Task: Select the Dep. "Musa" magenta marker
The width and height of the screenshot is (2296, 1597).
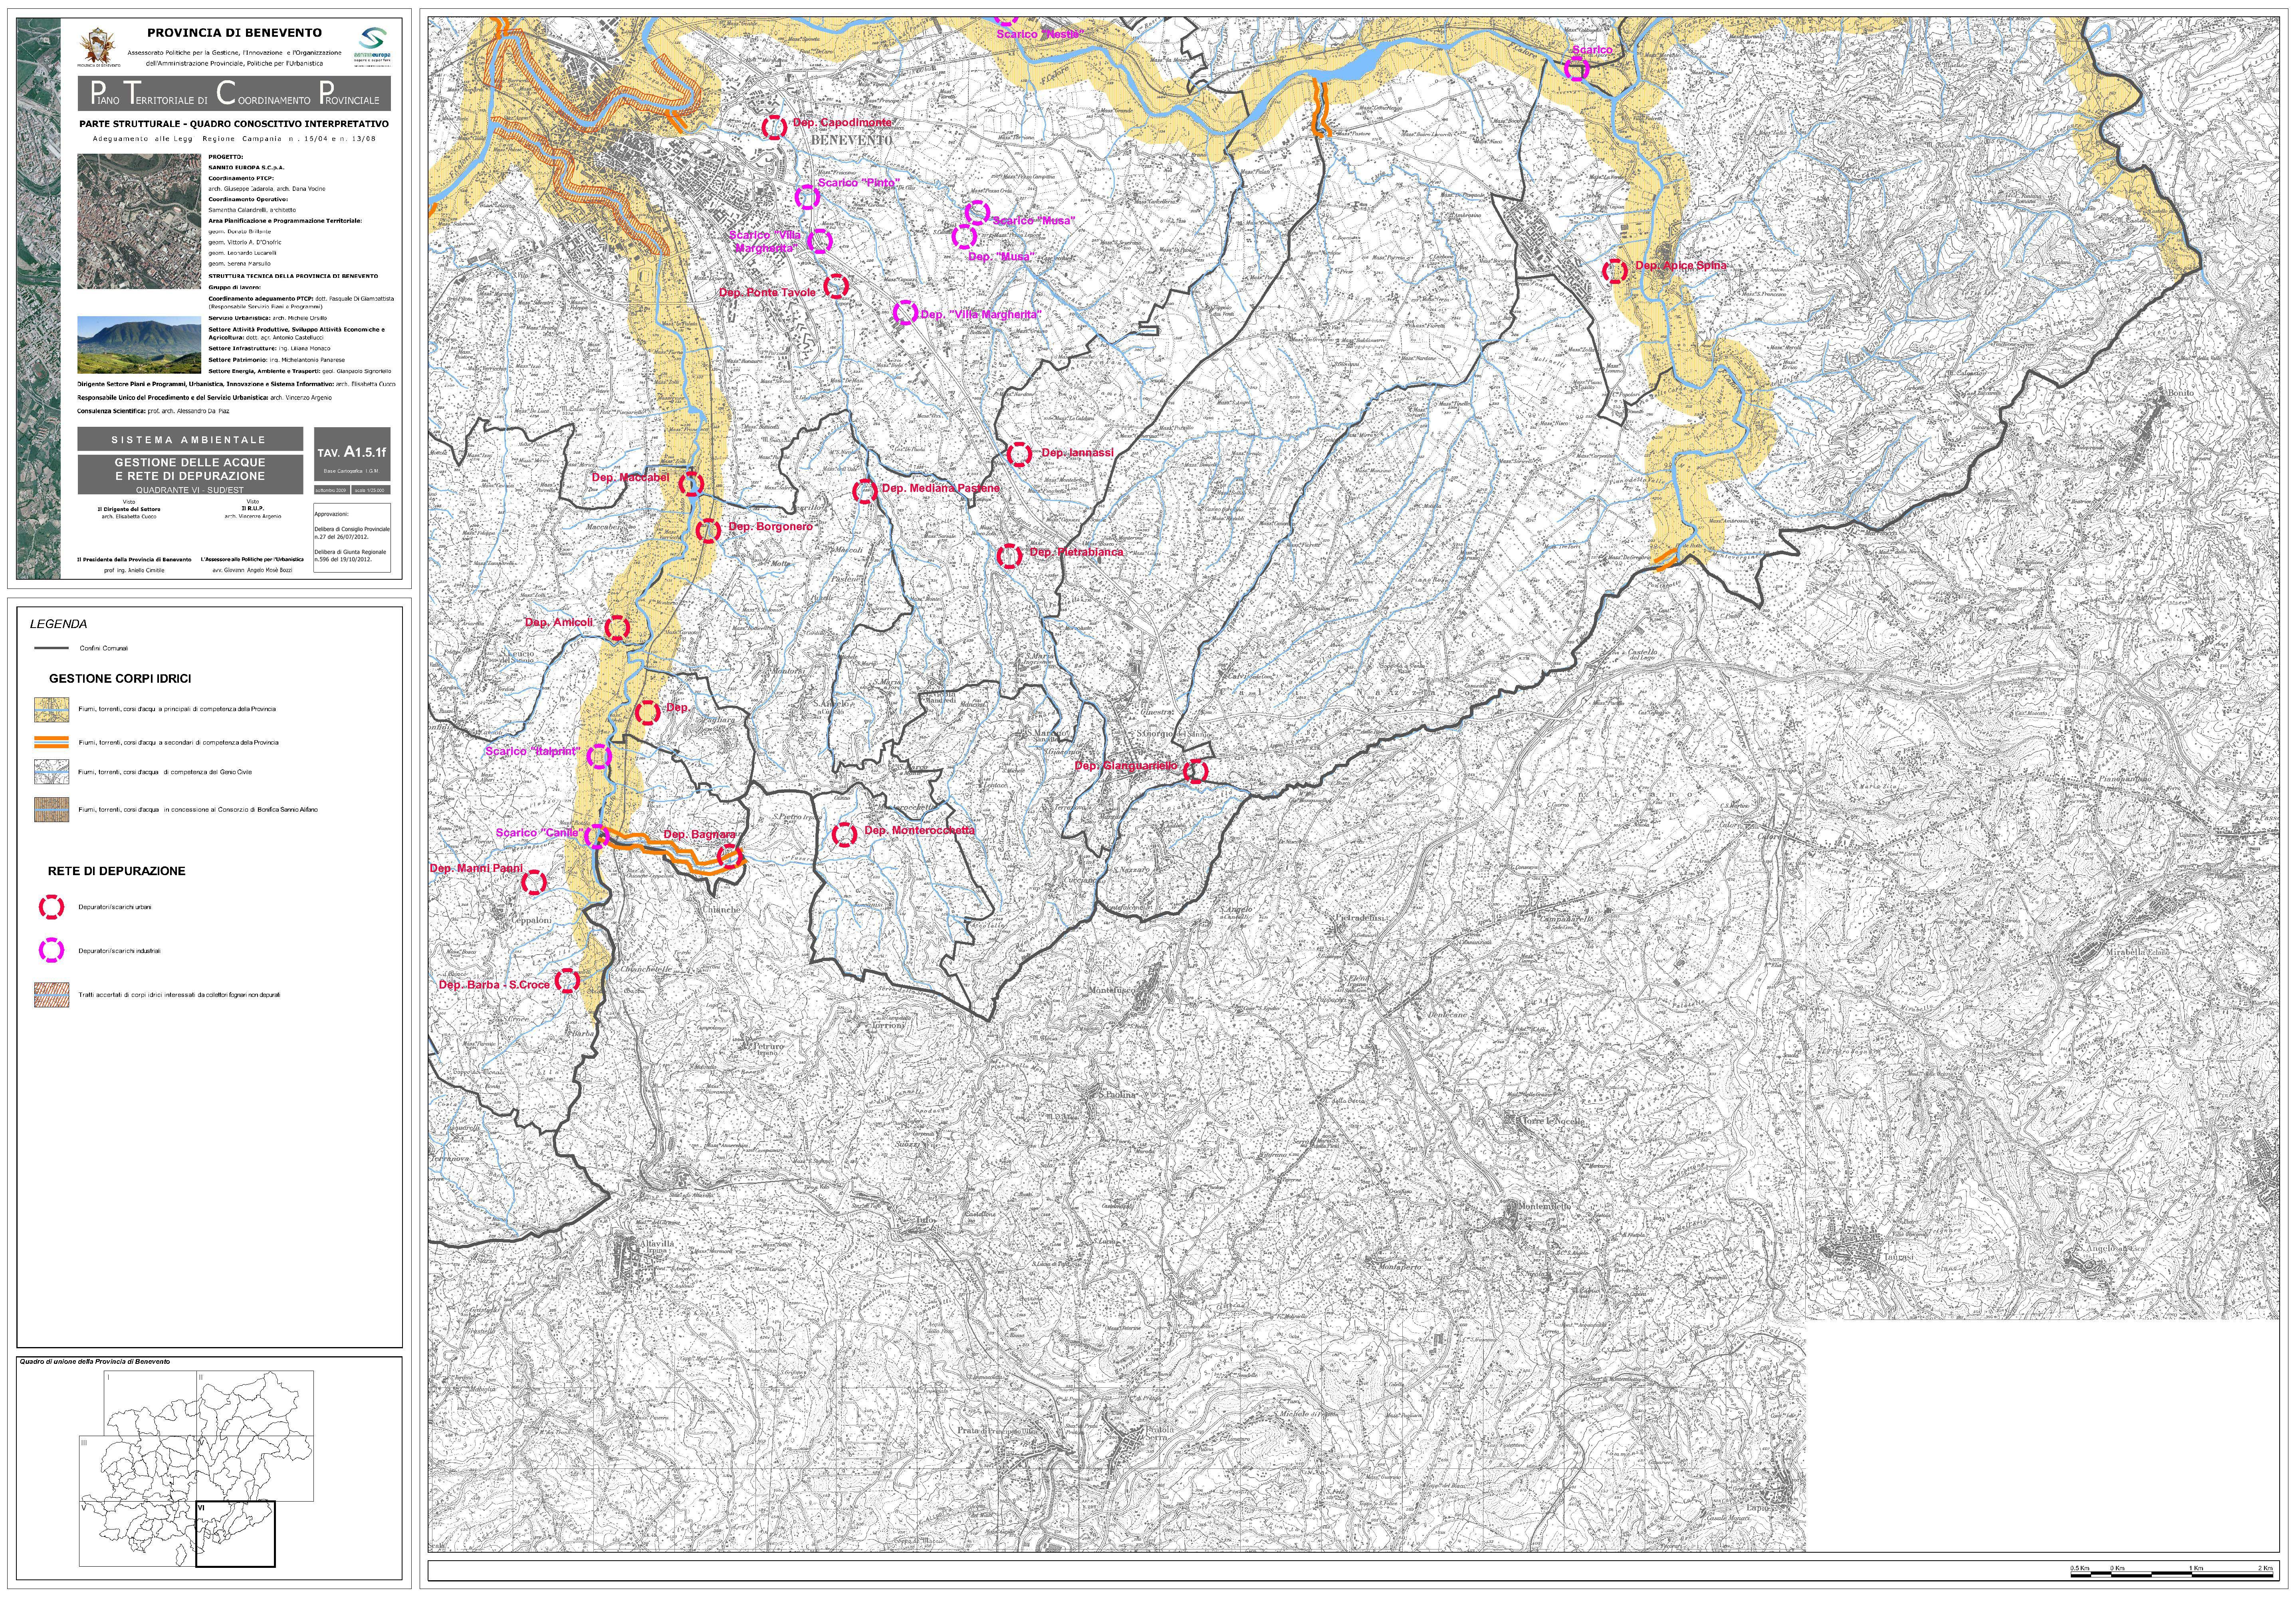Action: point(964,237)
